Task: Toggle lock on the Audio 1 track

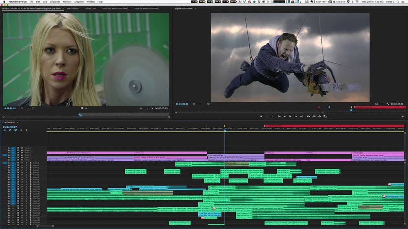Action: coord(9,163)
